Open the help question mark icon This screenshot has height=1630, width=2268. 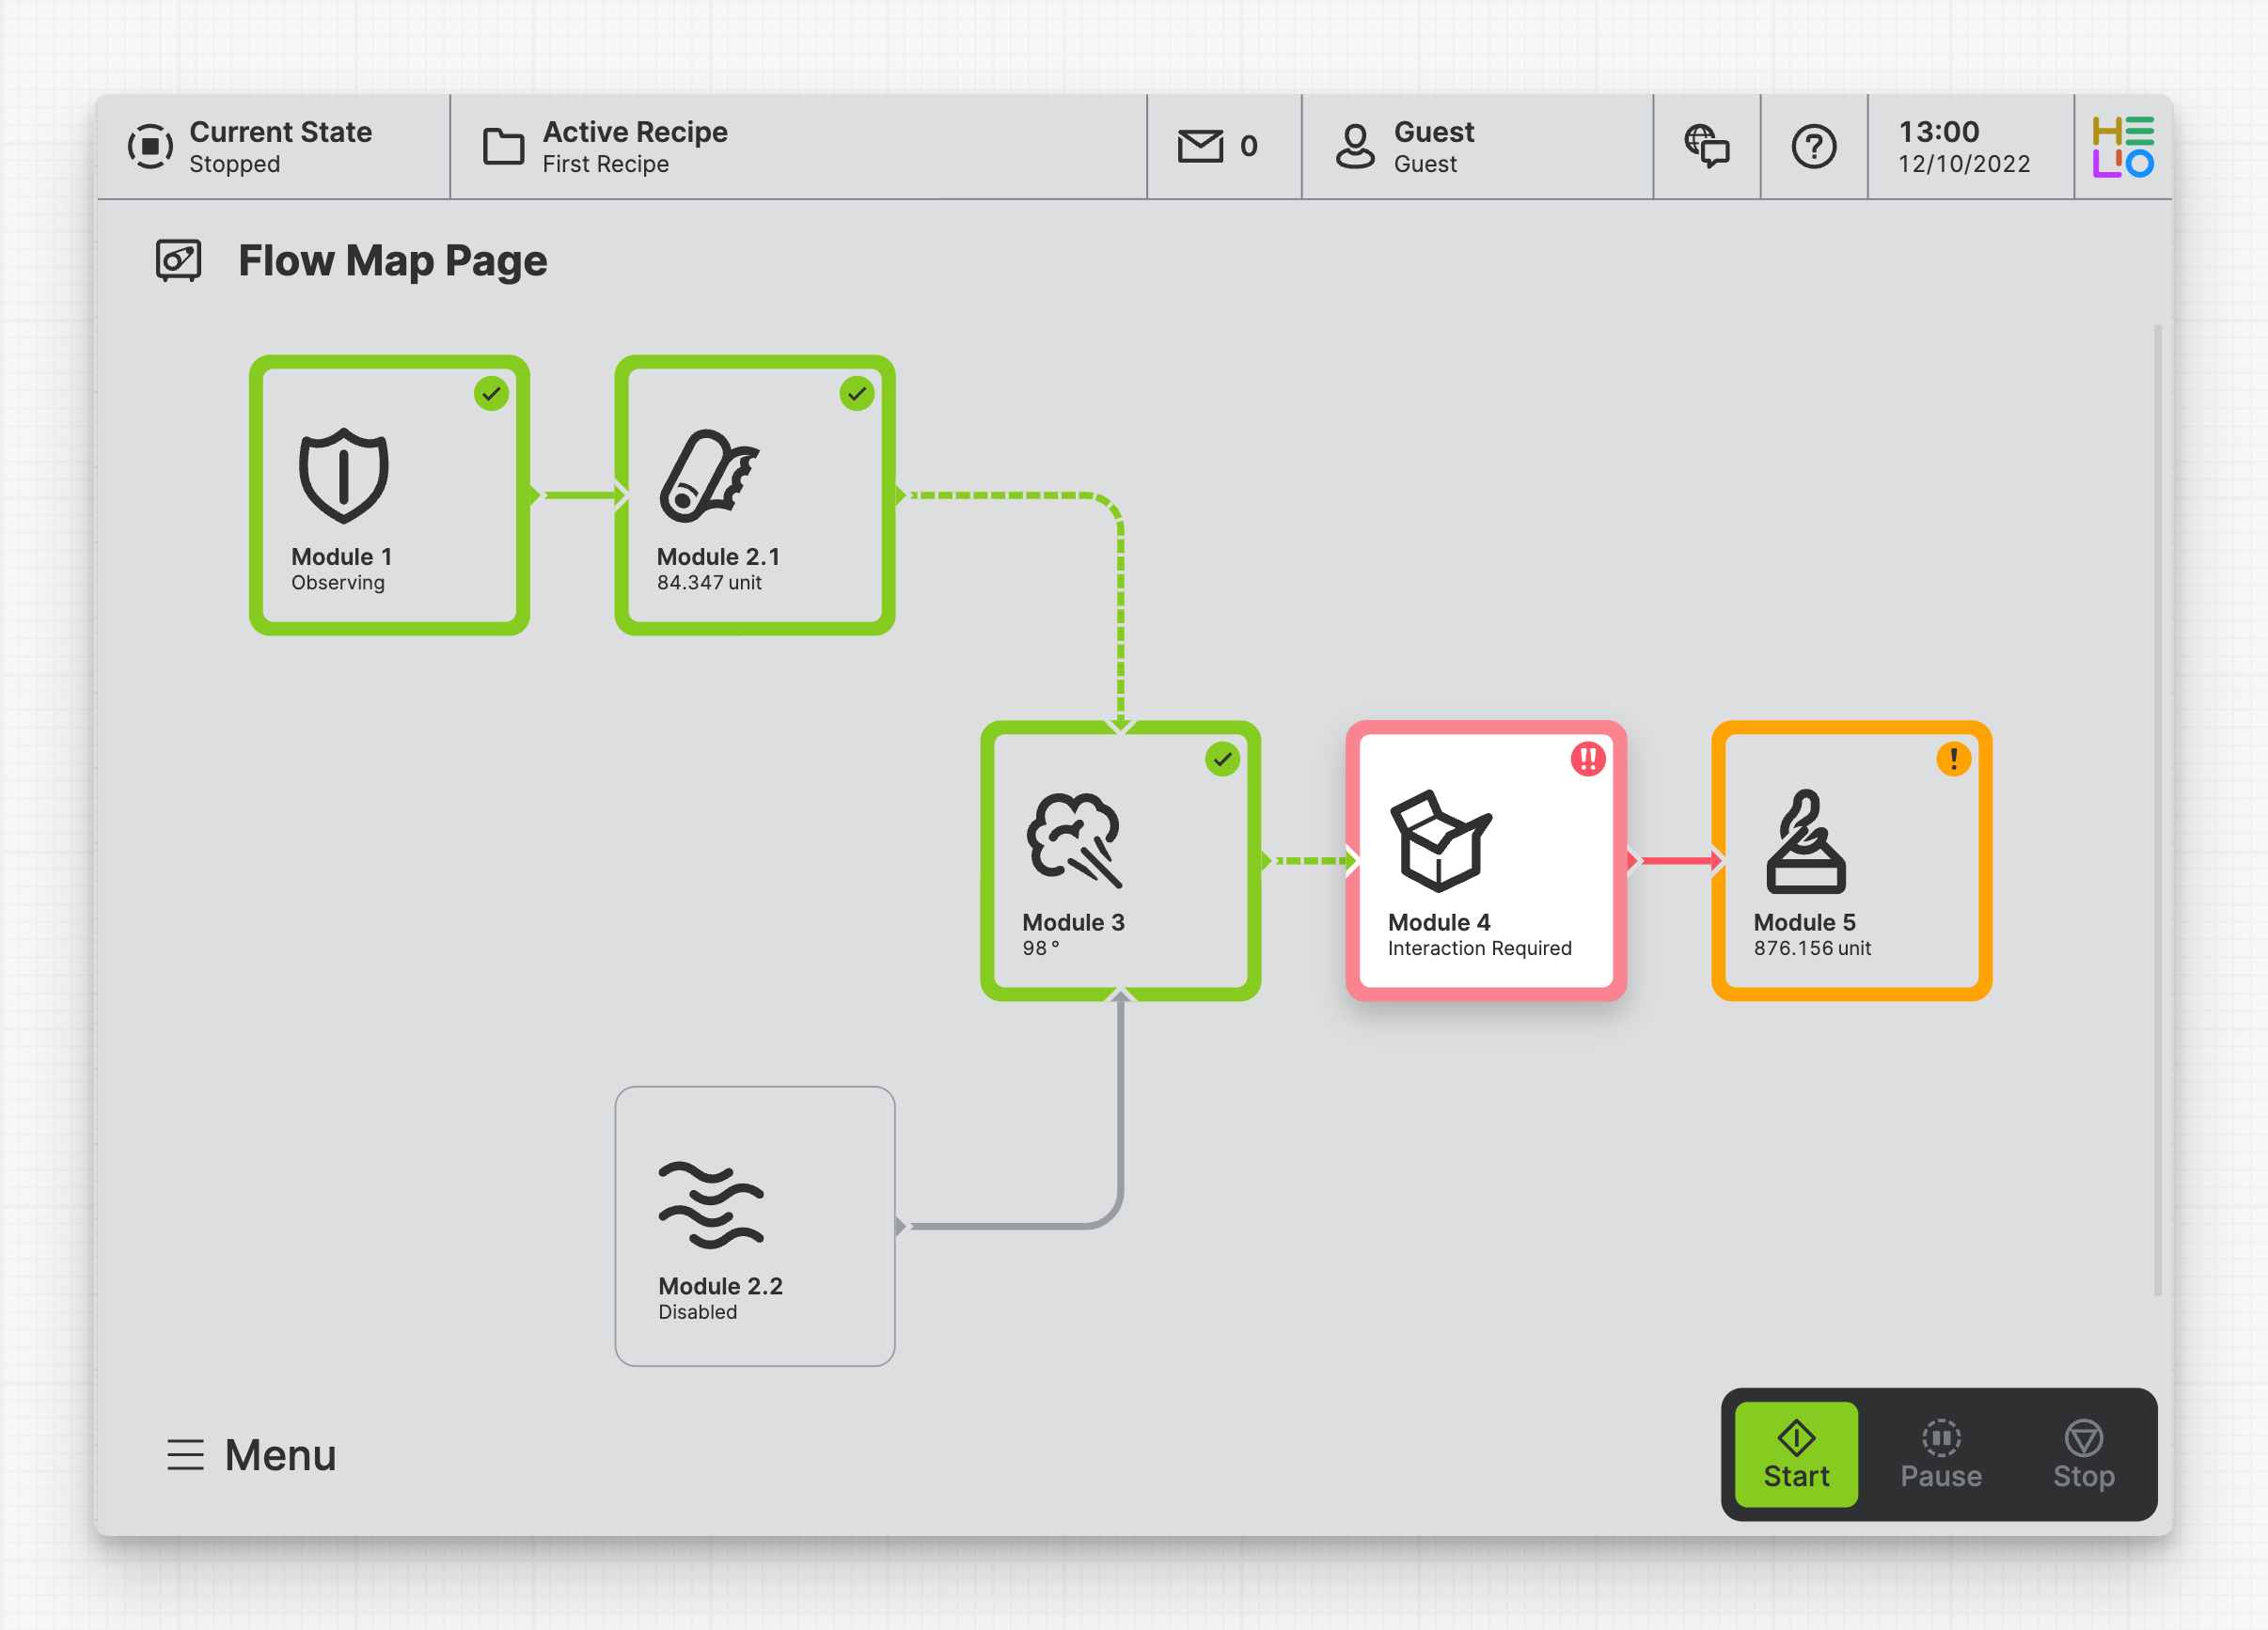(1813, 147)
